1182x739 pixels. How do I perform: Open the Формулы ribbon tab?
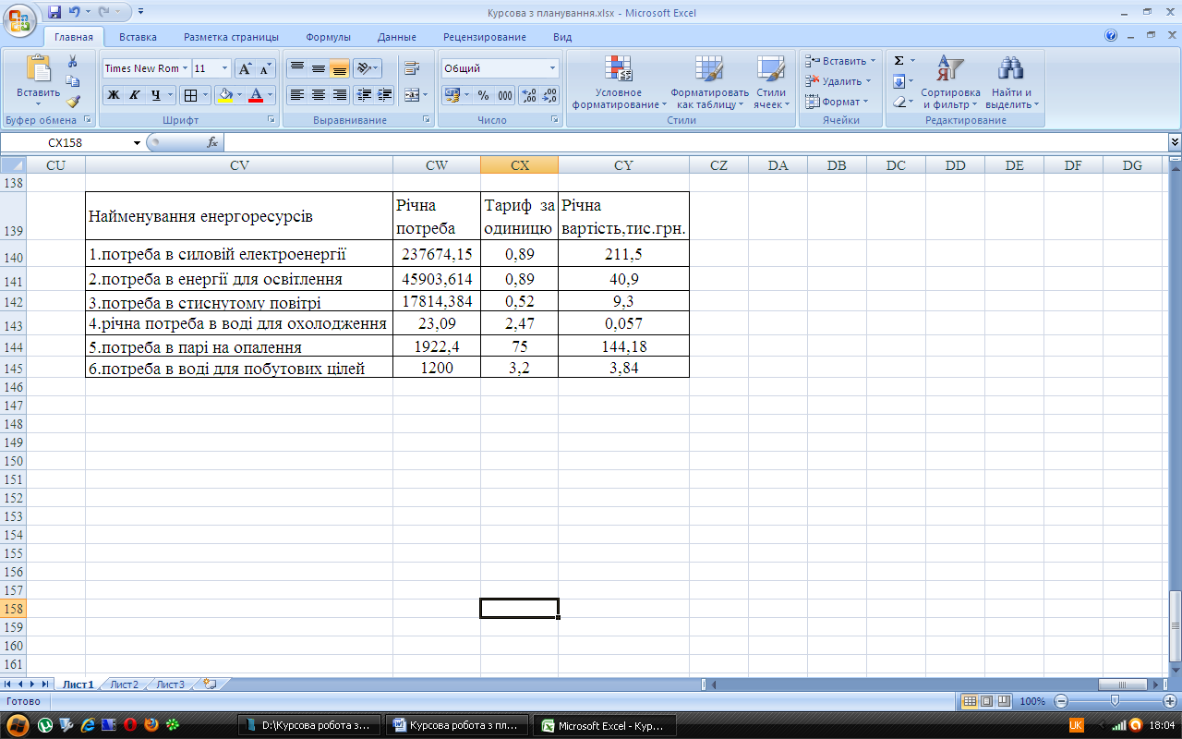[x=329, y=37]
